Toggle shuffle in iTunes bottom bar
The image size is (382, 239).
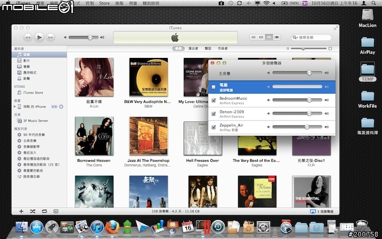[33, 212]
